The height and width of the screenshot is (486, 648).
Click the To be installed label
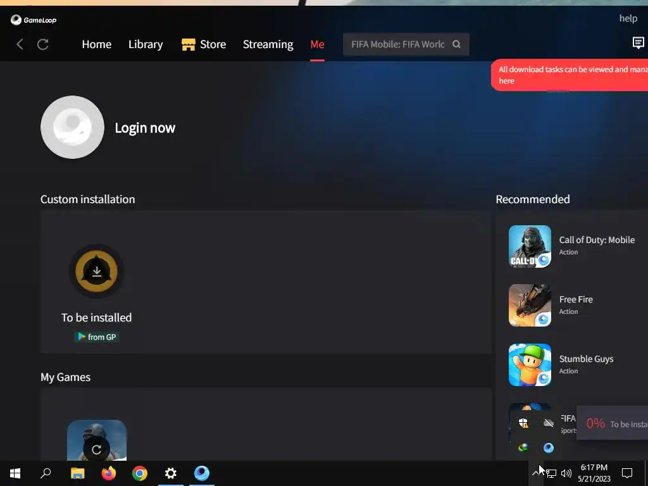click(96, 318)
